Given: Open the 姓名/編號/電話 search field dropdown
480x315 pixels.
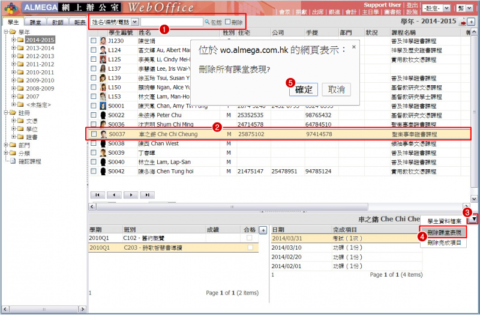Looking at the screenshot, I should tap(134, 22).
